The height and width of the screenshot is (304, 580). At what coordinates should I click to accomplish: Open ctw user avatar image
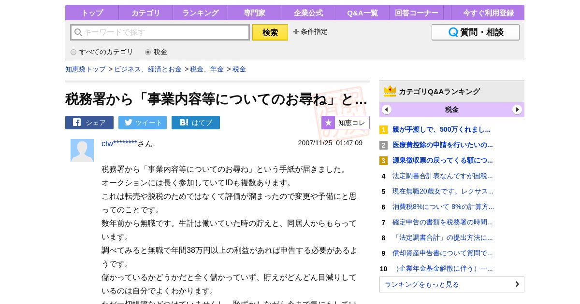coord(82,151)
